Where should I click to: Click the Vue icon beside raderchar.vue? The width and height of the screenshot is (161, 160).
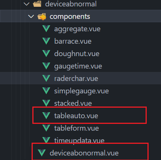click(46, 78)
